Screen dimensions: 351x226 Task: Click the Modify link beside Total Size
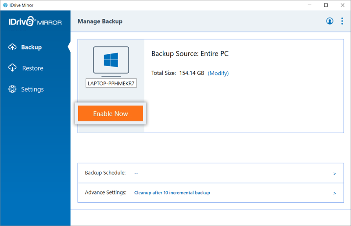tap(218, 73)
